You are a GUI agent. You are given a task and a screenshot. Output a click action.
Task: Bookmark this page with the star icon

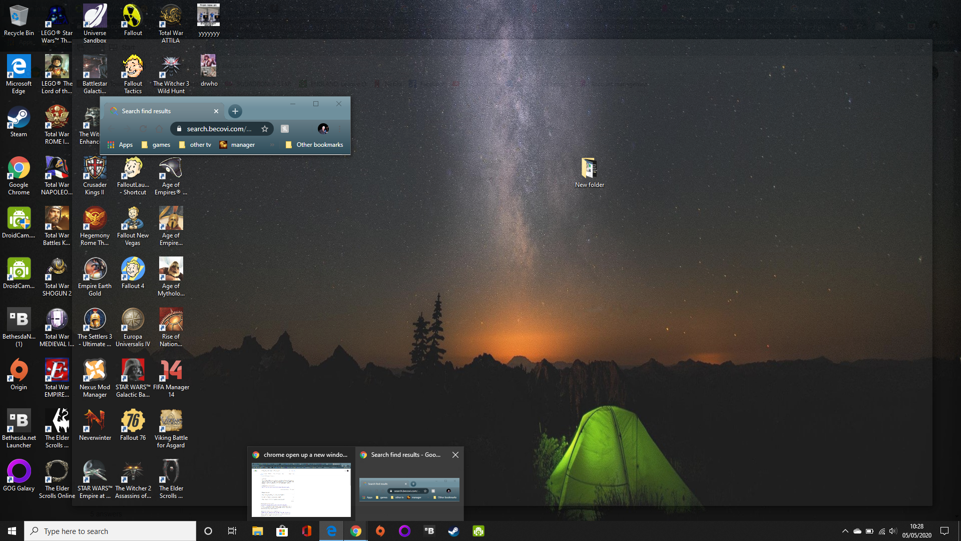265,129
